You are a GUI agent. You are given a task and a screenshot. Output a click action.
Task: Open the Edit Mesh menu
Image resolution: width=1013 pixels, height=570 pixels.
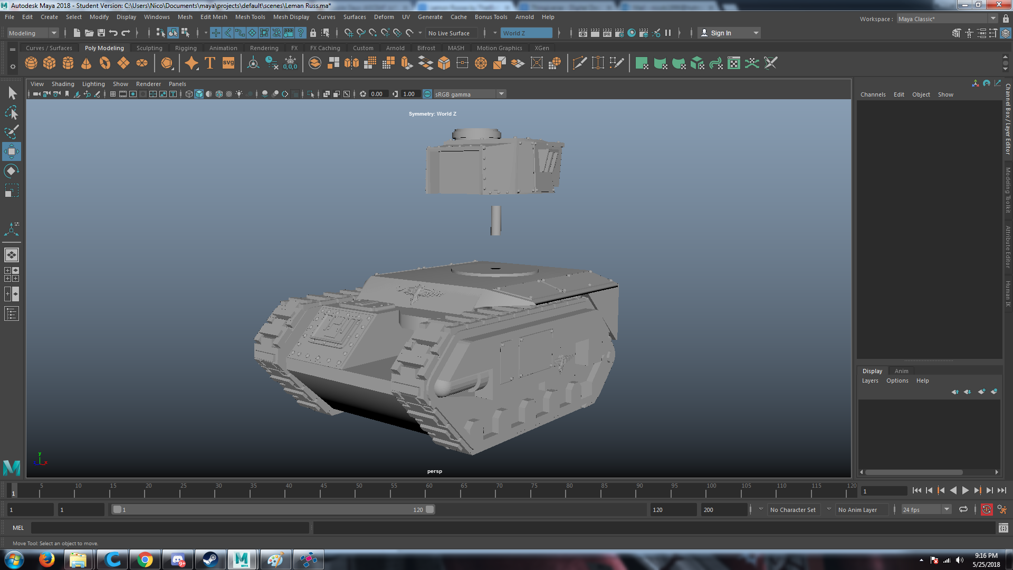[x=214, y=17]
